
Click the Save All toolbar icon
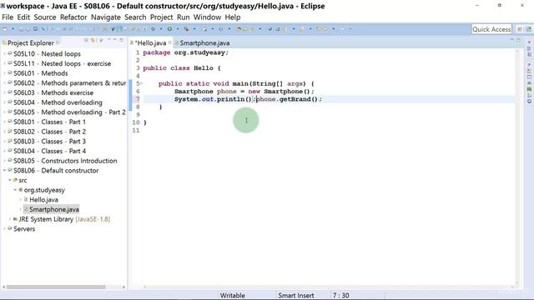coord(28,29)
